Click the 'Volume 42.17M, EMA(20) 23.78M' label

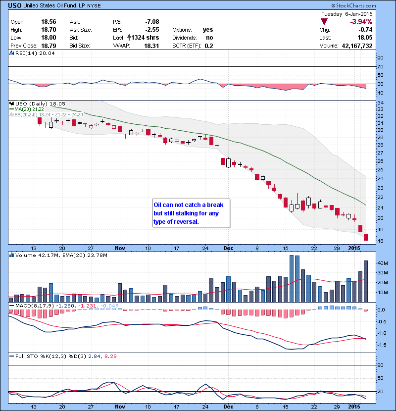(61, 255)
